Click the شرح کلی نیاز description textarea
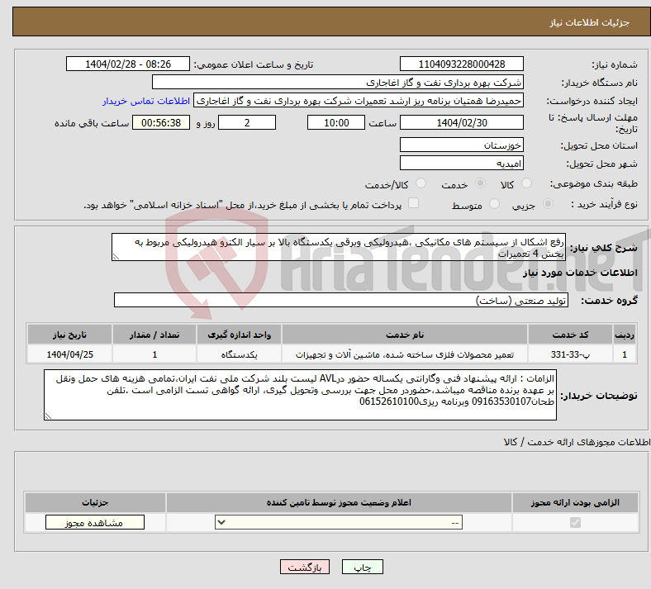 [x=339, y=247]
